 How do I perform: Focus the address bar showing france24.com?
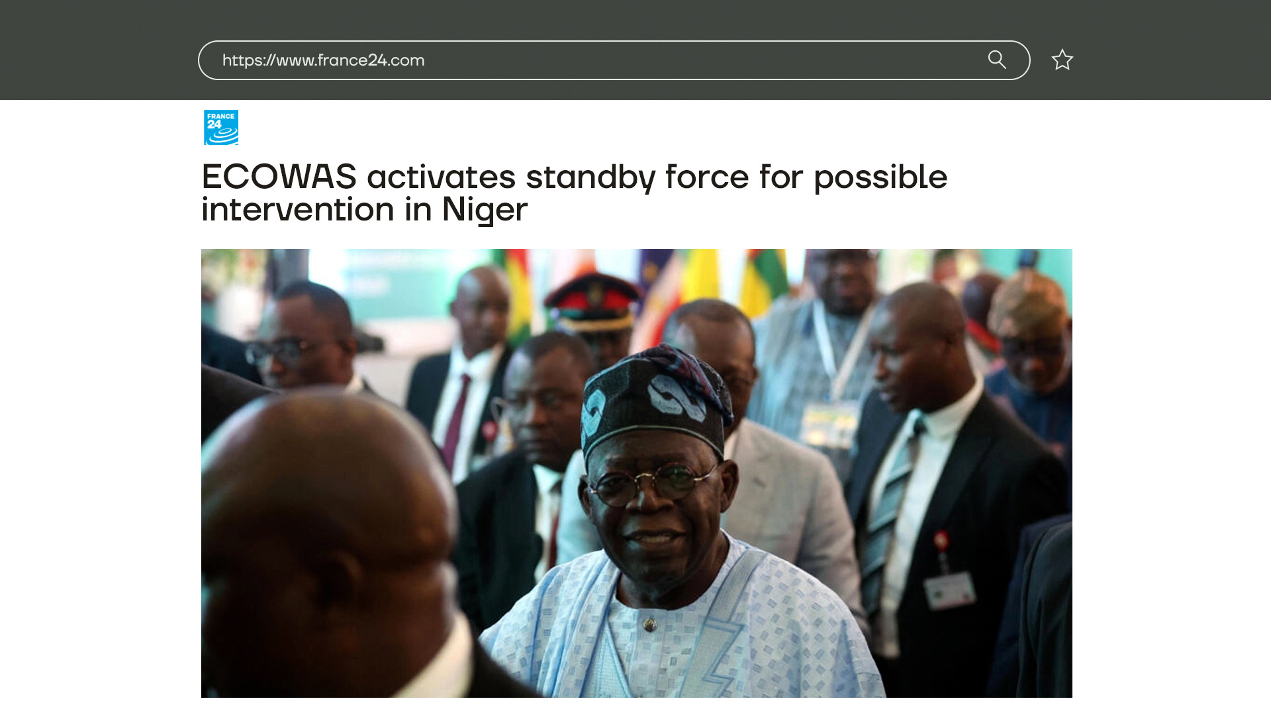point(614,60)
